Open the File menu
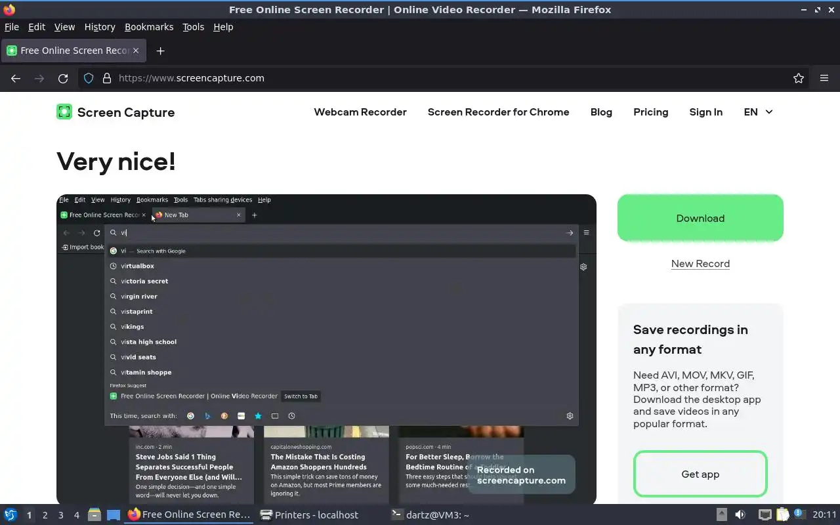Screen dimensions: 840x525 12,27
